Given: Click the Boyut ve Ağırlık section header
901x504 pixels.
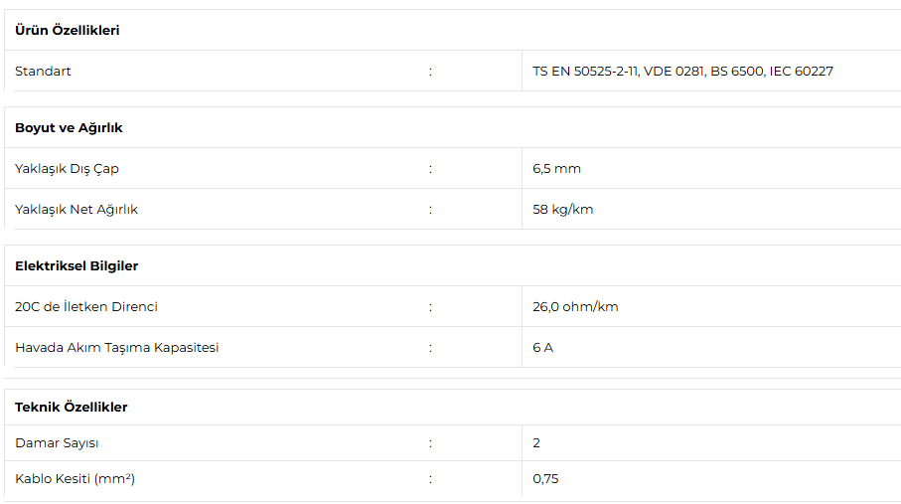Looking at the screenshot, I should click(69, 127).
